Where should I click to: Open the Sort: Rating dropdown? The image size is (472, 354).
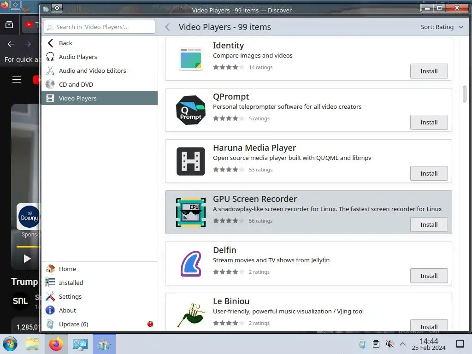coord(442,27)
